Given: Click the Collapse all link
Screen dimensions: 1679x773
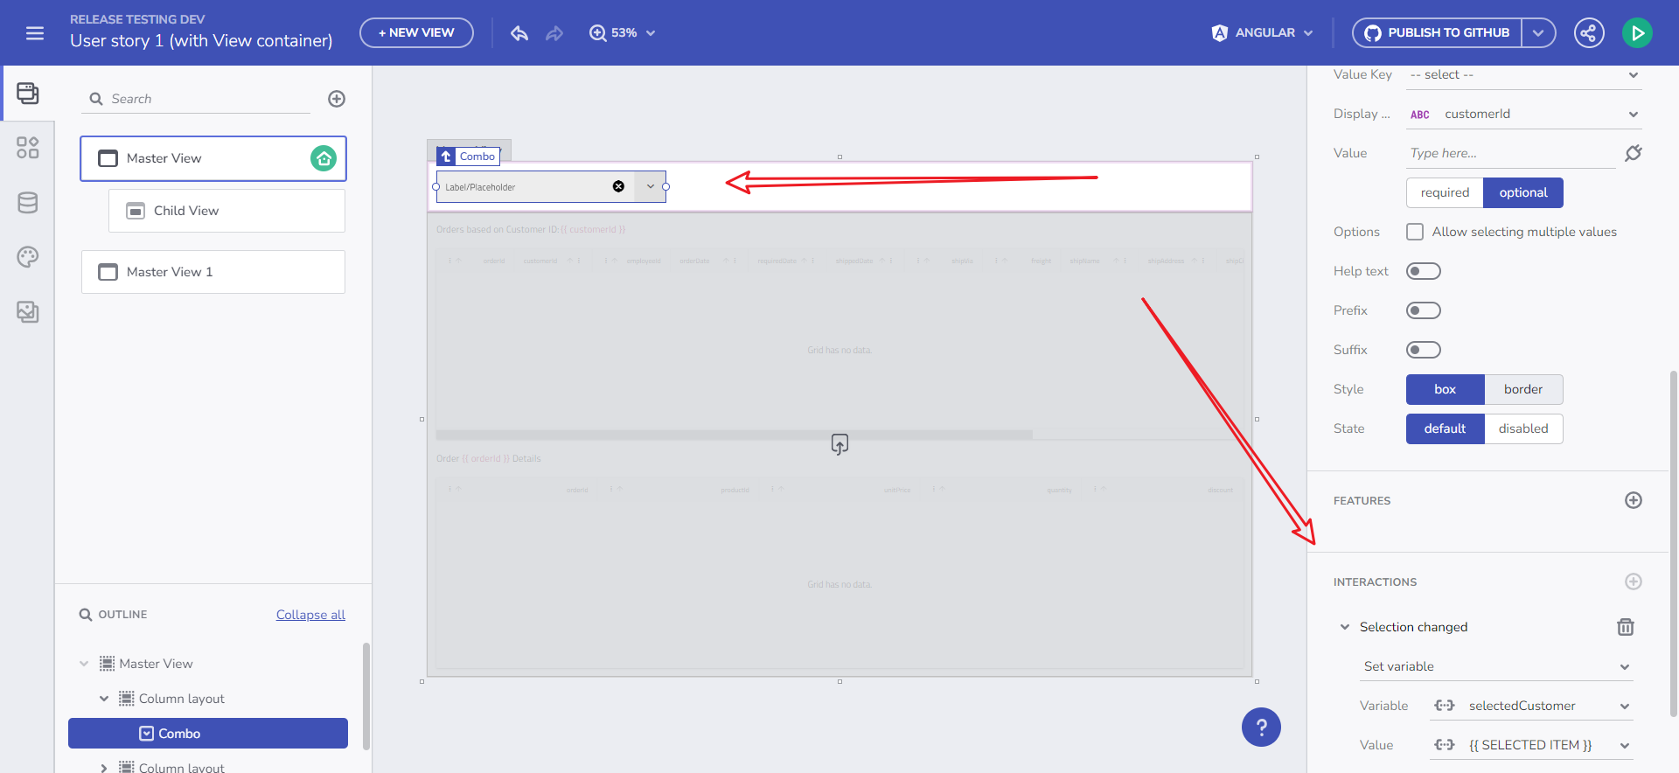Looking at the screenshot, I should (310, 615).
